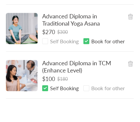The image size is (140, 122).
Task: Click the Self Booking label under the $270 price
Action: [64, 42]
